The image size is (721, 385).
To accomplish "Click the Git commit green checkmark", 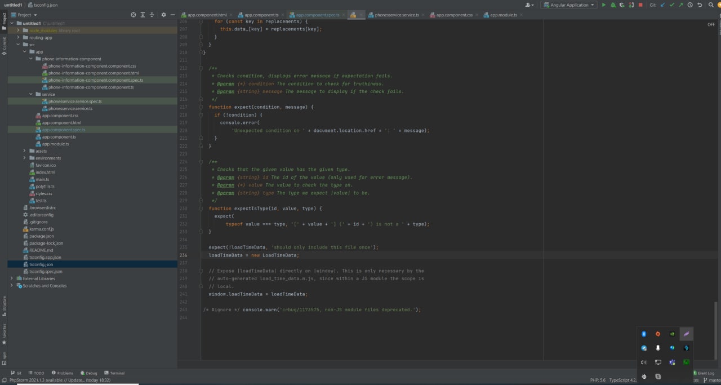I will [671, 5].
